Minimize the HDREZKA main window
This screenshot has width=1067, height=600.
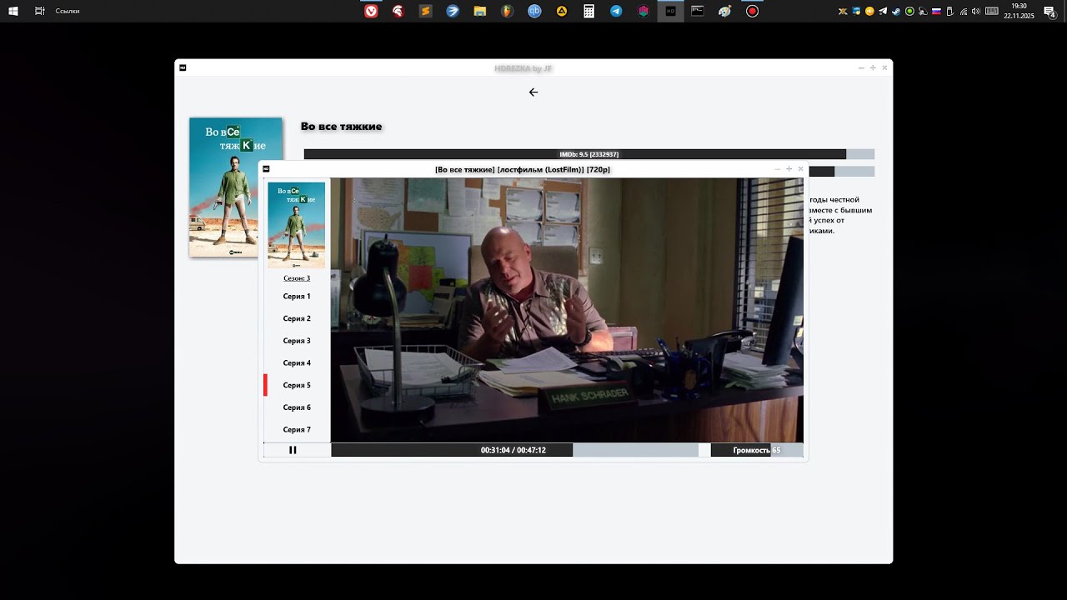tap(861, 67)
